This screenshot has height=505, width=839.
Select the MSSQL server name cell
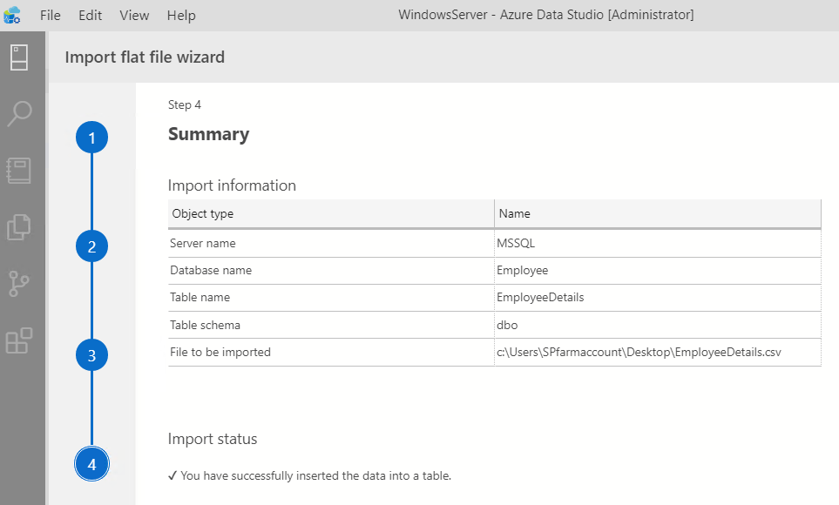658,244
